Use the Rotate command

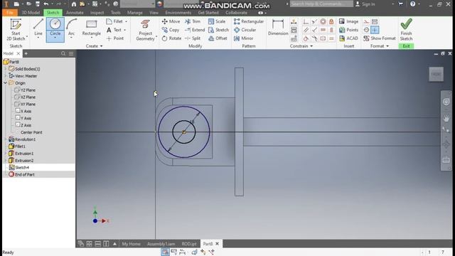pyautogui.click(x=171, y=38)
